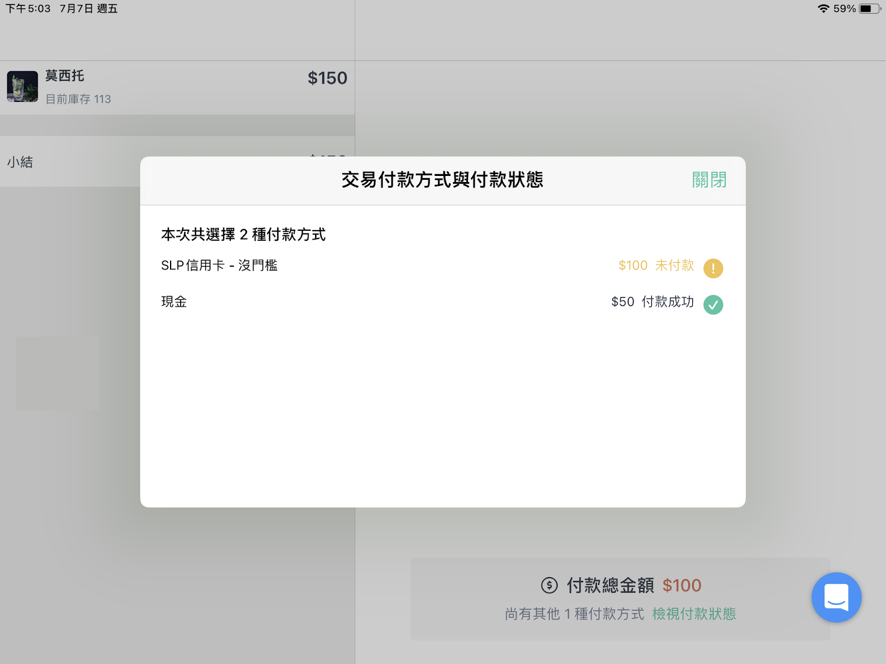This screenshot has height=664, width=886.
Task: Tap the 下午 5:03 status bar clock
Action: (28, 8)
